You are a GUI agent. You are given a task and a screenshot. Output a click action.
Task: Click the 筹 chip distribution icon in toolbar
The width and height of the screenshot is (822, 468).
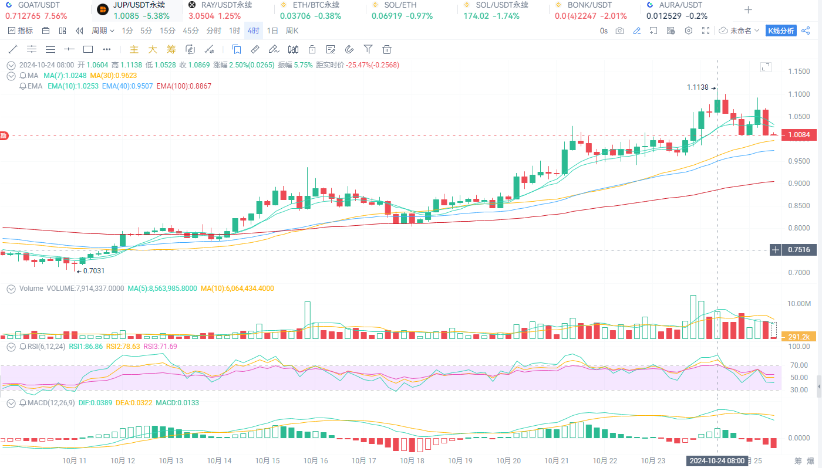(171, 49)
